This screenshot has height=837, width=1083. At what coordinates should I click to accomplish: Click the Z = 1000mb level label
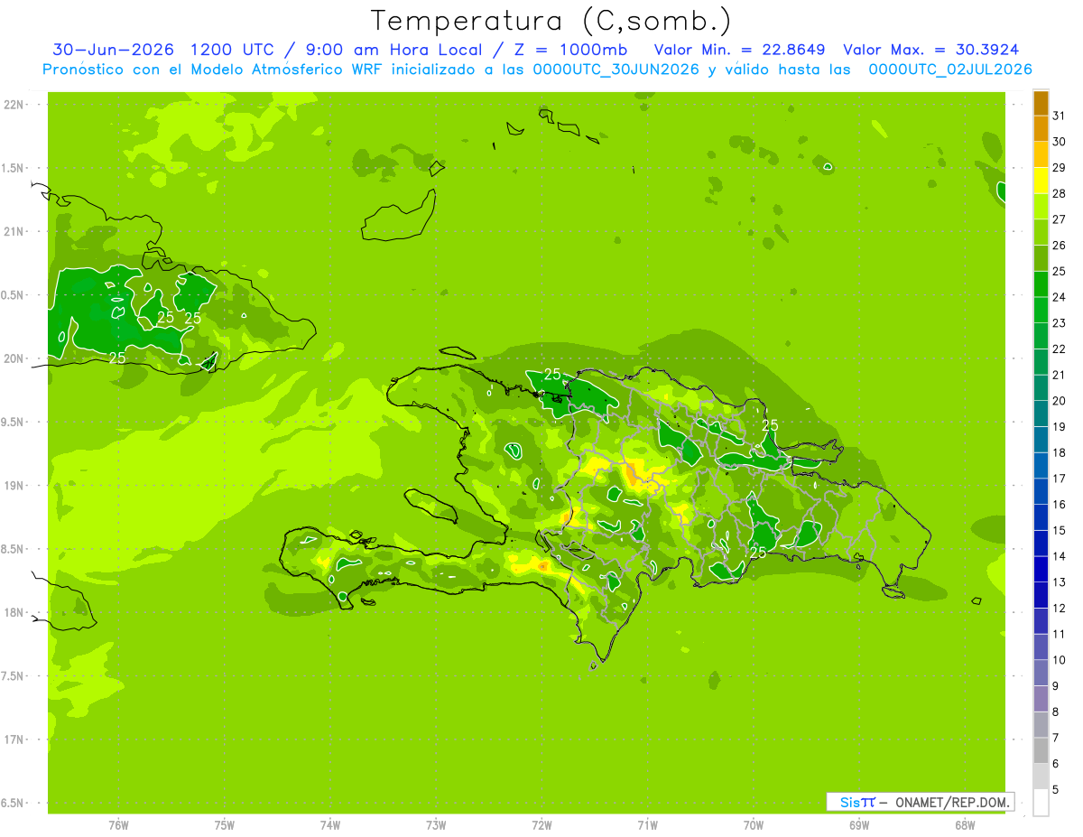tap(570, 50)
